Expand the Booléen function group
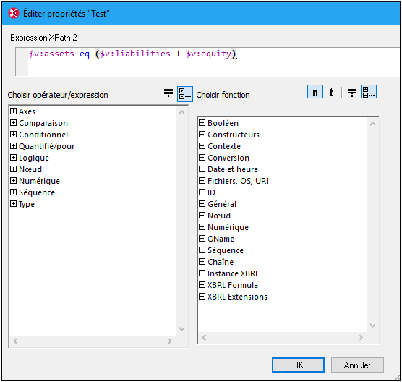 (202, 122)
